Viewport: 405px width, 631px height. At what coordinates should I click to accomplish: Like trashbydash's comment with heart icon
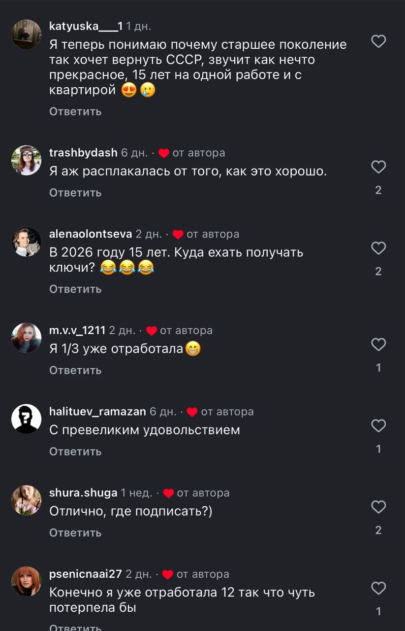click(x=378, y=167)
